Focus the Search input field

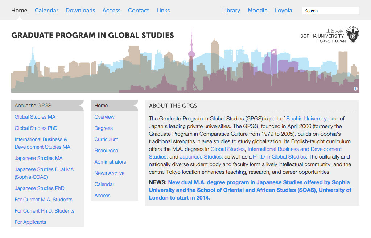point(331,11)
